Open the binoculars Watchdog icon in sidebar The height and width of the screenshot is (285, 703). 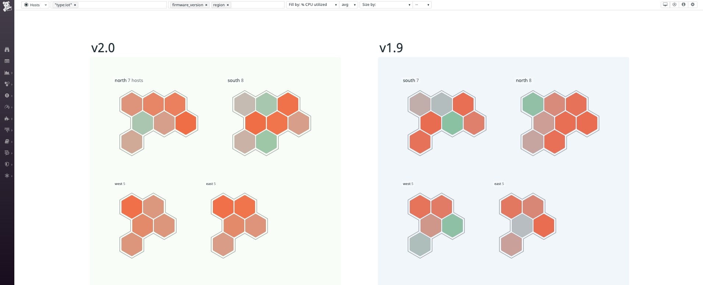(x=7, y=50)
